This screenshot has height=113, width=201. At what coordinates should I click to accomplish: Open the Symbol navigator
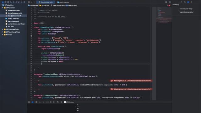8,2
